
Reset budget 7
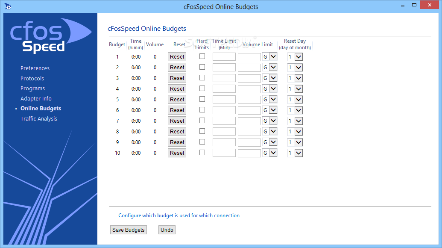[177, 121]
